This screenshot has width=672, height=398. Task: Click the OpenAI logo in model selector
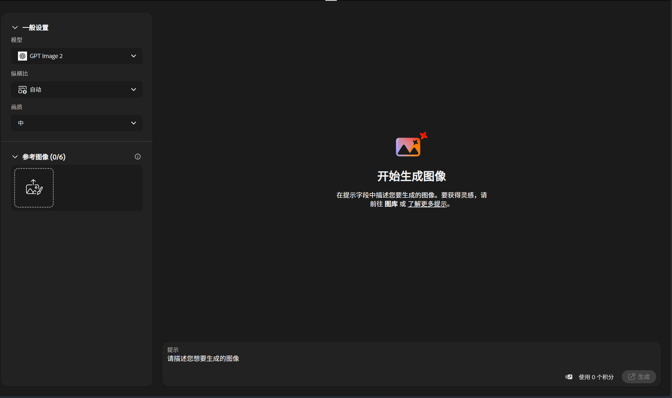pyautogui.click(x=22, y=56)
